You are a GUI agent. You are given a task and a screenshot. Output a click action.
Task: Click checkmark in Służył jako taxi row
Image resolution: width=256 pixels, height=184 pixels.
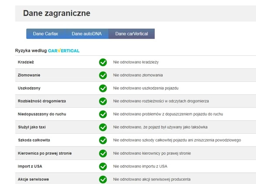pos(103,127)
